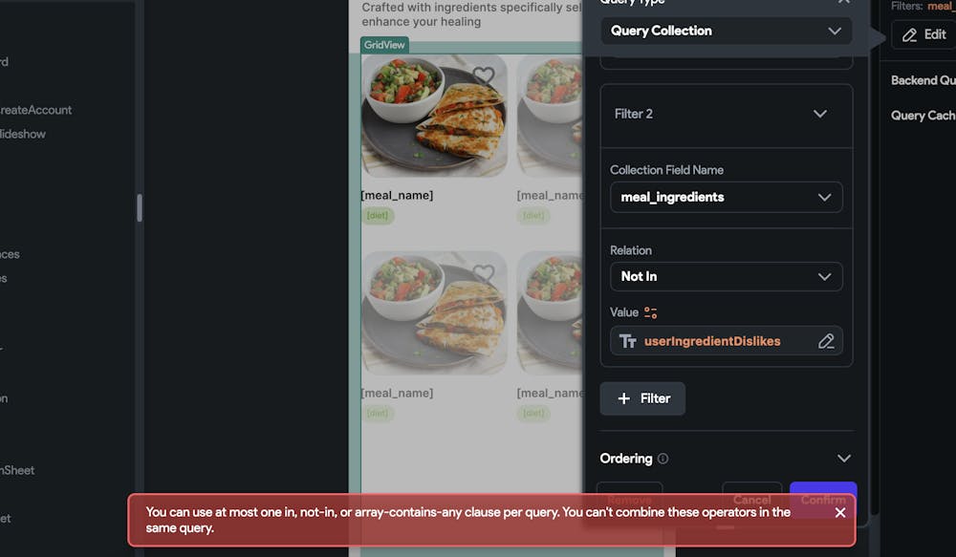Click the Edit pencil button
The image size is (956, 557).
pos(923,34)
